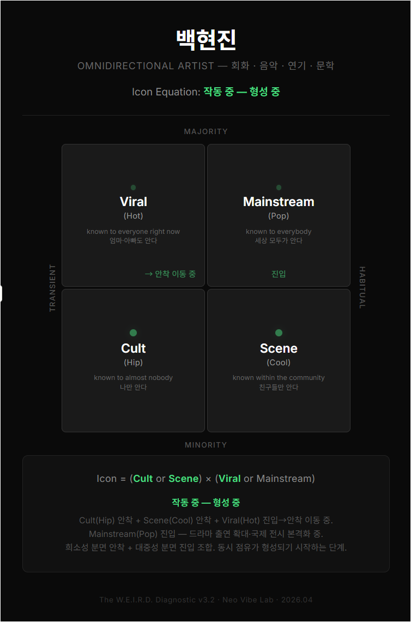Image resolution: width=411 pixels, height=622 pixels.
Task: Click the vertical HABITUAL axis label
Action: tap(362, 288)
